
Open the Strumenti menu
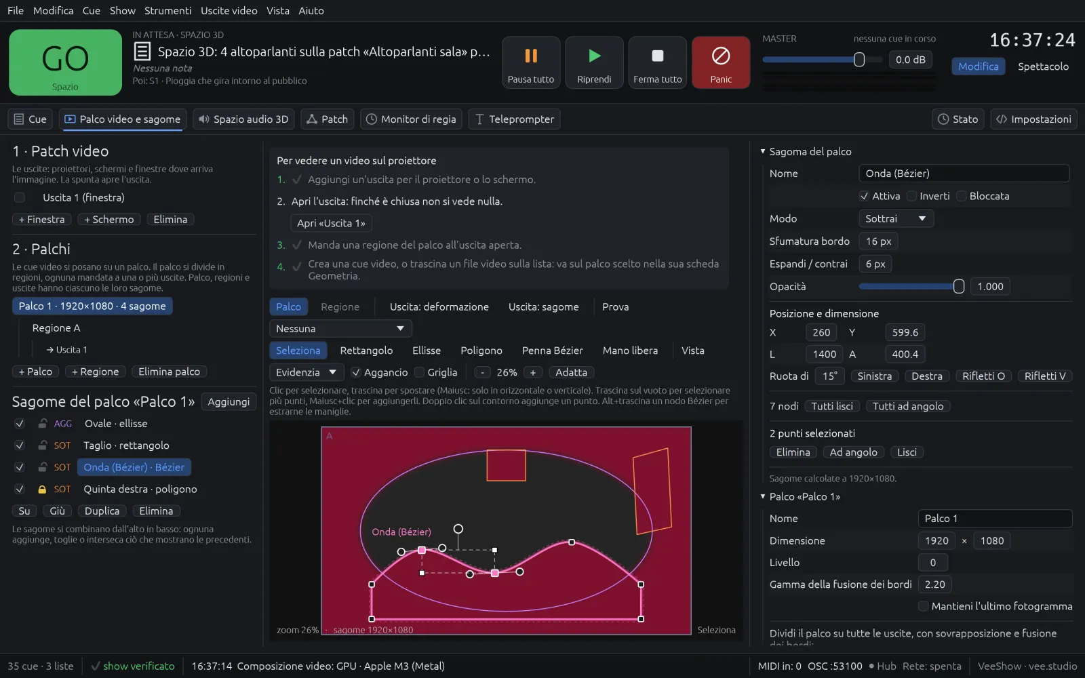tap(167, 10)
